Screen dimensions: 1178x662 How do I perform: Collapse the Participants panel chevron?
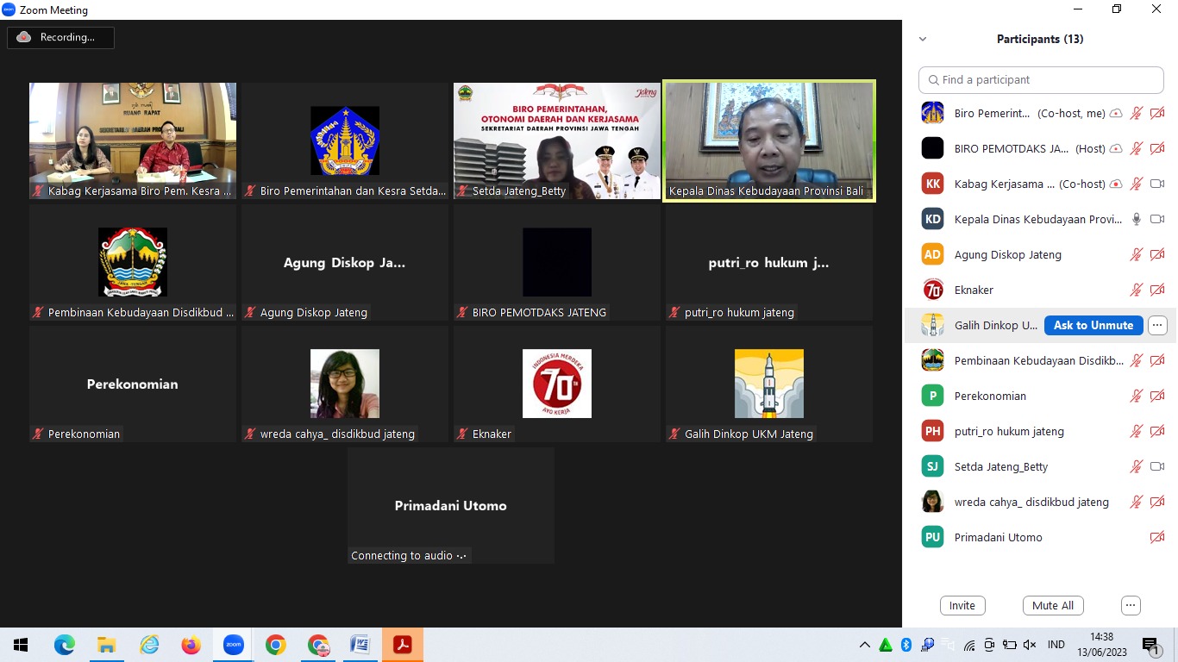(x=923, y=39)
